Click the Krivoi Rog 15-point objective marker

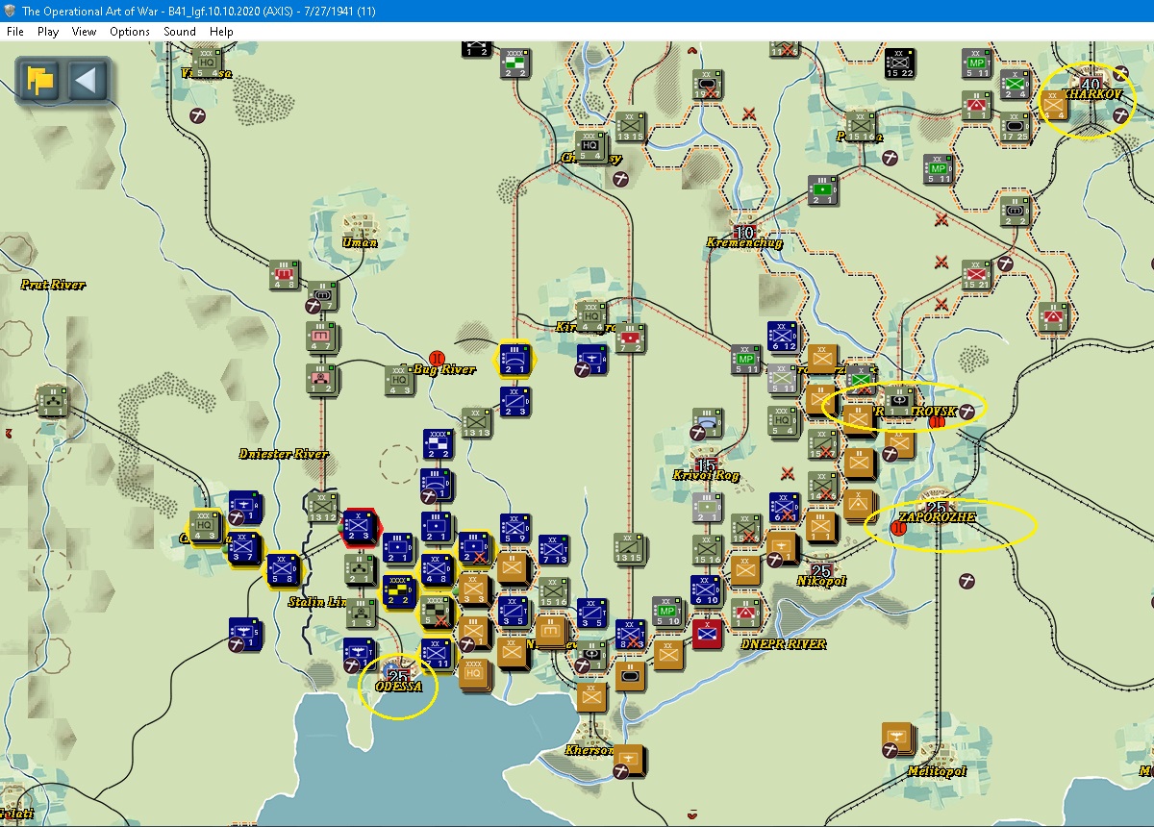707,466
